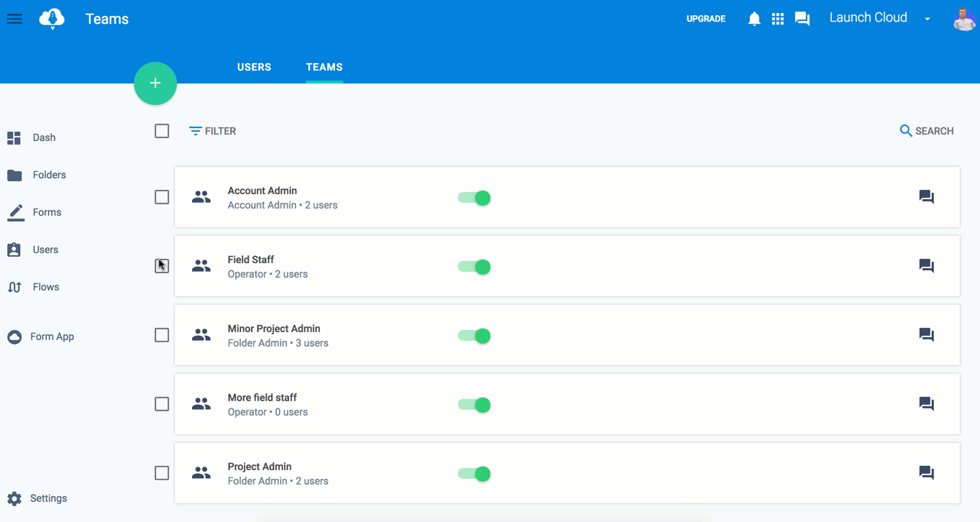Open chat for Account Admin team
This screenshot has width=980, height=522.
tap(927, 197)
